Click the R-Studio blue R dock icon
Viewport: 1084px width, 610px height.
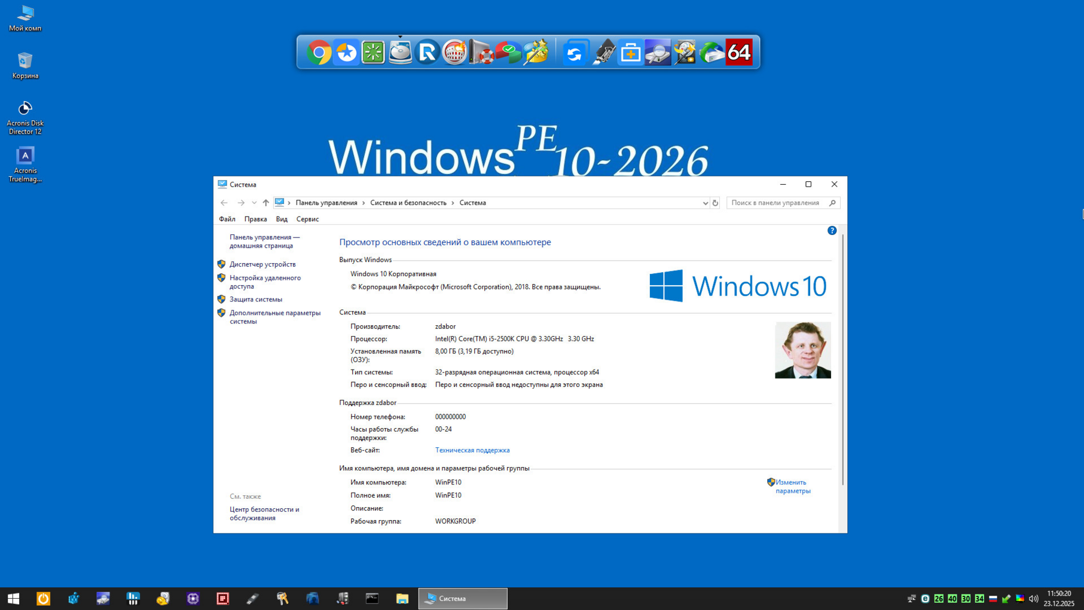427,53
